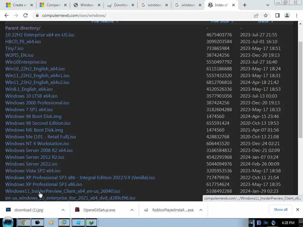303x227 pixels.
Task: Bookmark this page with the star icon
Action: [266, 15]
